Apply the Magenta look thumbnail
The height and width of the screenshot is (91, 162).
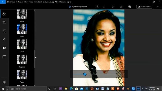coord(22,59)
